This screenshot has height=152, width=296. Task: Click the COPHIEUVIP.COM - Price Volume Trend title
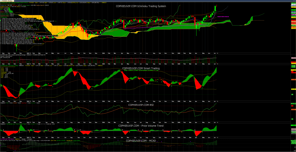pos(141,126)
